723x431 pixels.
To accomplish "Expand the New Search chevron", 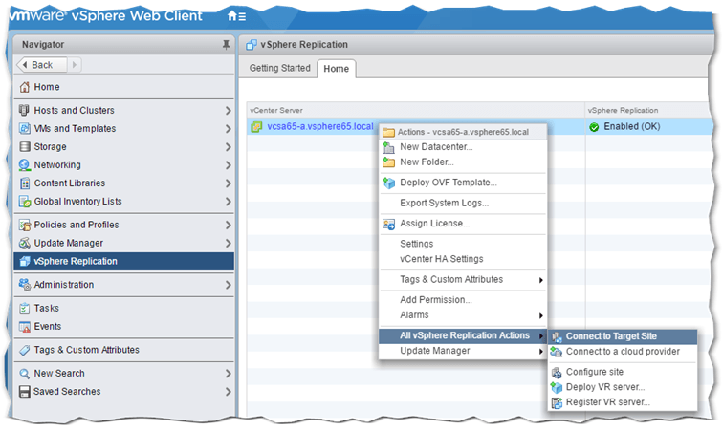I will coord(228,374).
